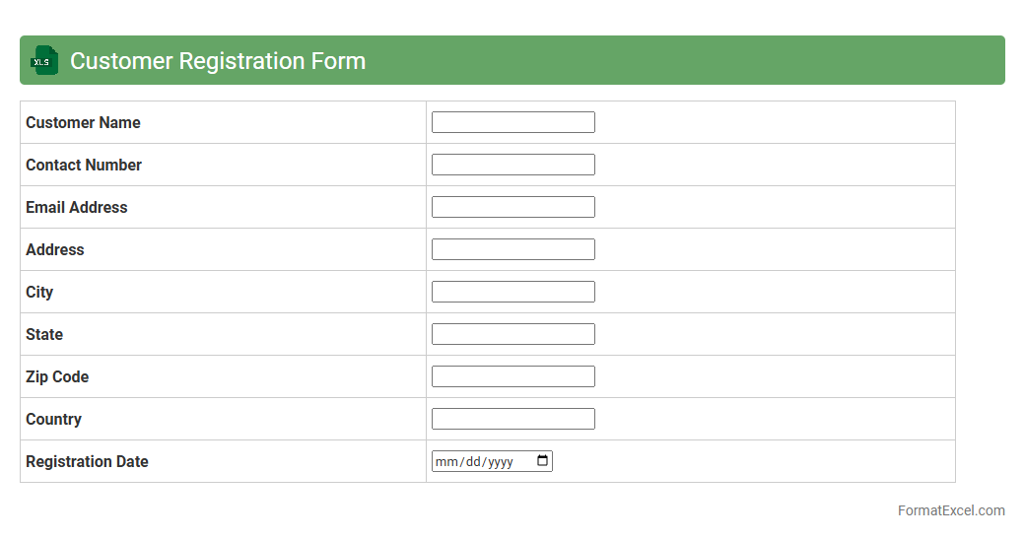This screenshot has width=1025, height=539.
Task: Select the year segment of Registration Date
Action: [500, 462]
